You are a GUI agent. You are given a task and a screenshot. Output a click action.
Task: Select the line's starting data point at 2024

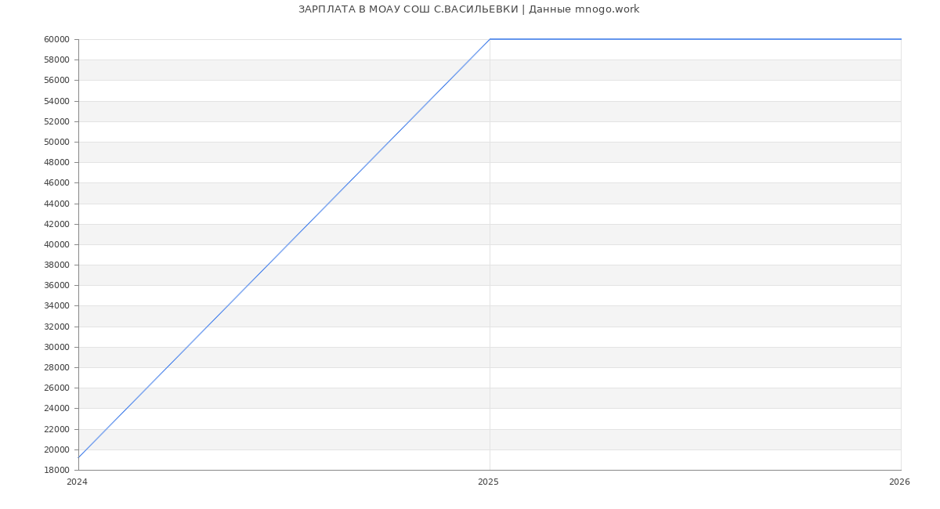pos(78,458)
